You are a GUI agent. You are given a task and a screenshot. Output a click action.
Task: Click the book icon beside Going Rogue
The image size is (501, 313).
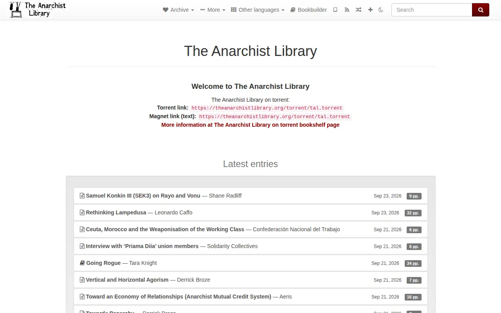click(x=82, y=263)
